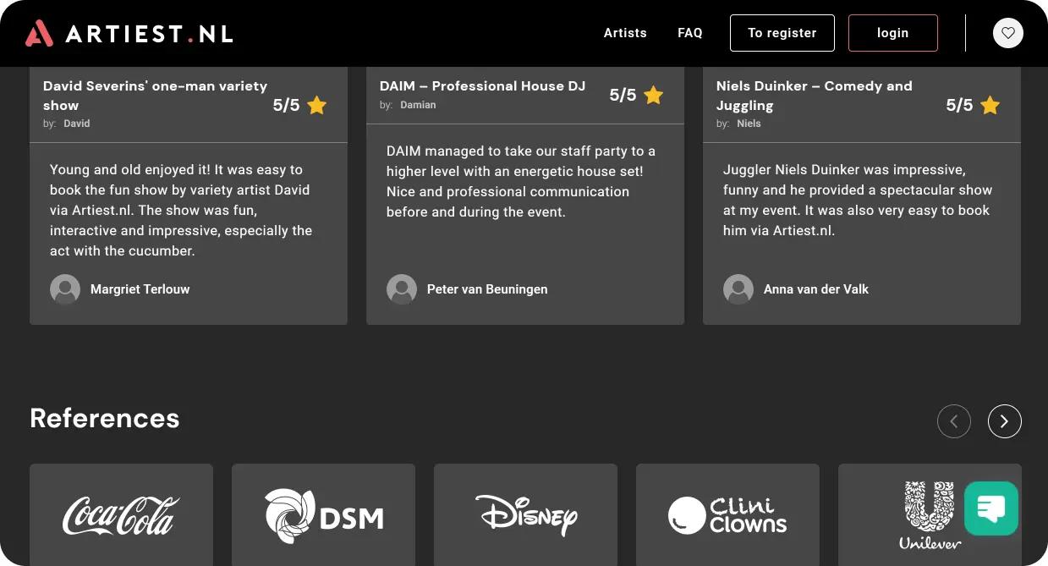Open Niels Duinker – Comedy and Juggling
The height and width of the screenshot is (566, 1048).
point(815,96)
